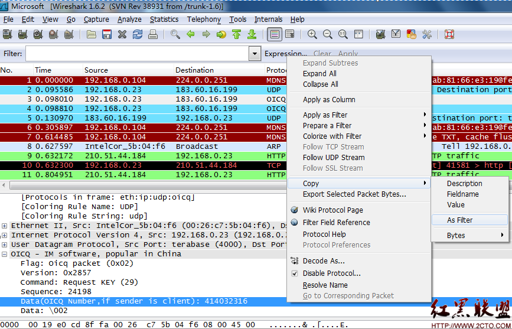Zoom in toolbar icon
The image size is (512, 329).
(312, 34)
